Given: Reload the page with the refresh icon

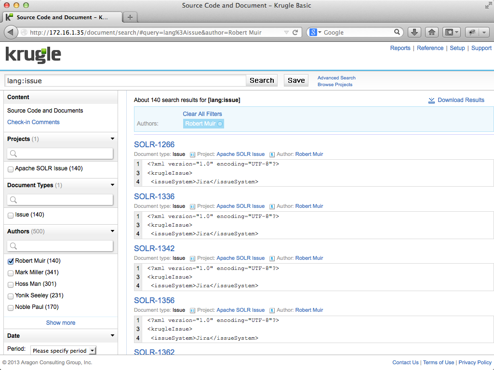Looking at the screenshot, I should 295,32.
